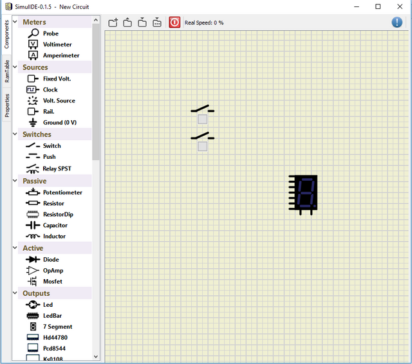Viewport: 412px width, 364px height.
Task: Click the component list scrollbar thumb
Action: 96,92
